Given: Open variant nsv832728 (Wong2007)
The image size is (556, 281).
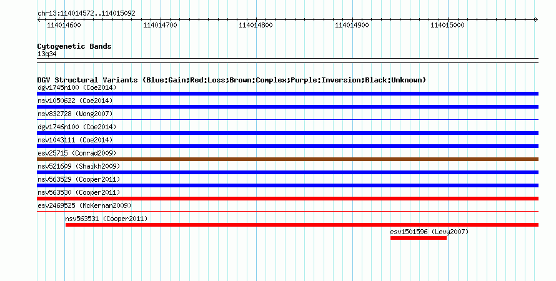Looking at the screenshot, I should 75,114.
